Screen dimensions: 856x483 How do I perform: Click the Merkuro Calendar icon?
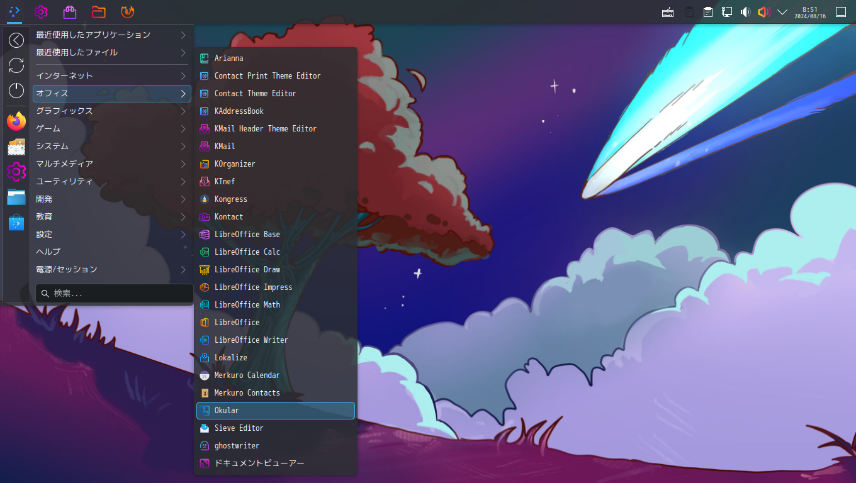204,375
